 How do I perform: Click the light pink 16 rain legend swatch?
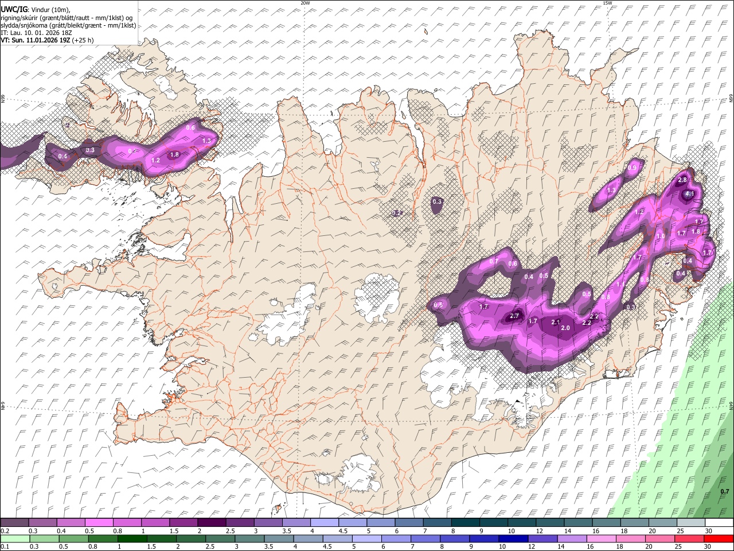pos(601,538)
